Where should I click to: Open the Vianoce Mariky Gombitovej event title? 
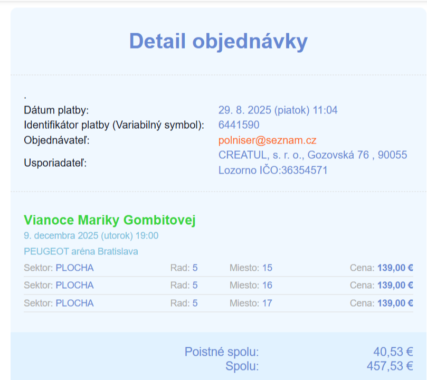pos(110,220)
